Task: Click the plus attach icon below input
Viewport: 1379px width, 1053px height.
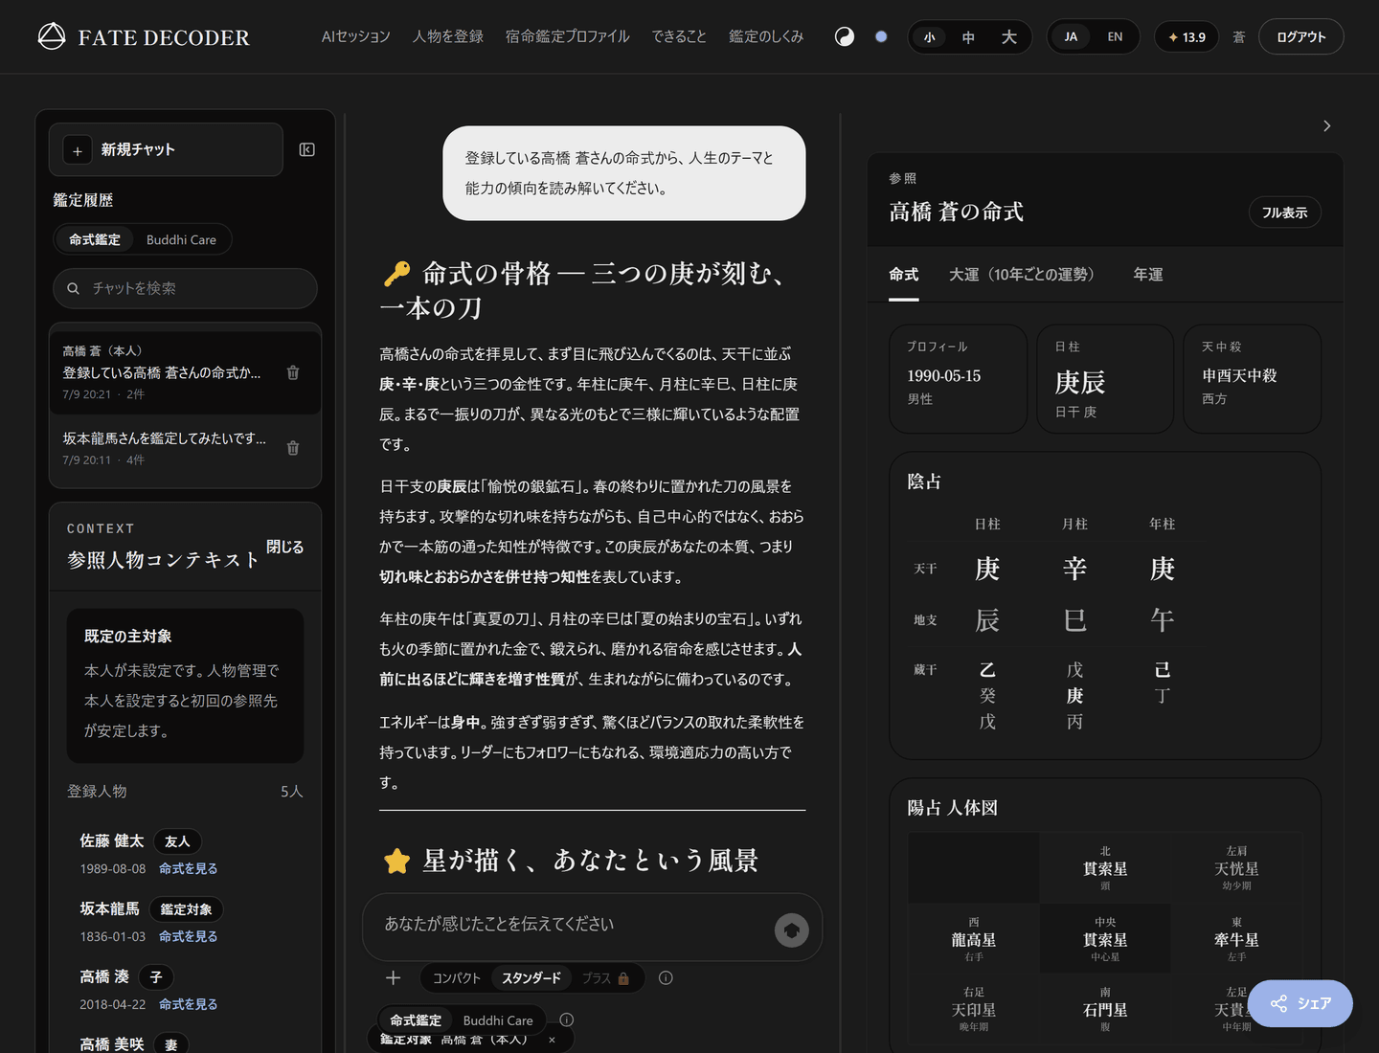Action: 393,977
